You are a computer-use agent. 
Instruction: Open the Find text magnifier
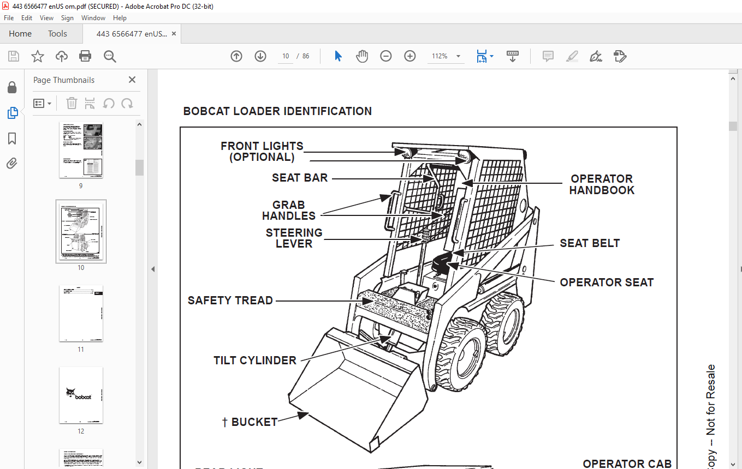point(110,56)
